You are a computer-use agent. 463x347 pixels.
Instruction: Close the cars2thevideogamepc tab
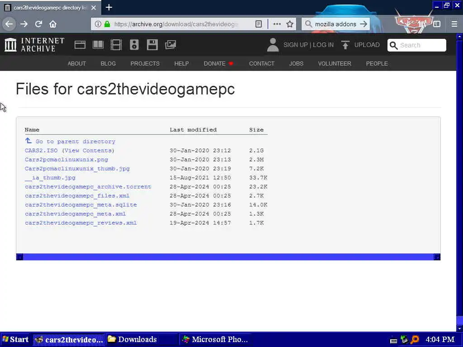94,8
